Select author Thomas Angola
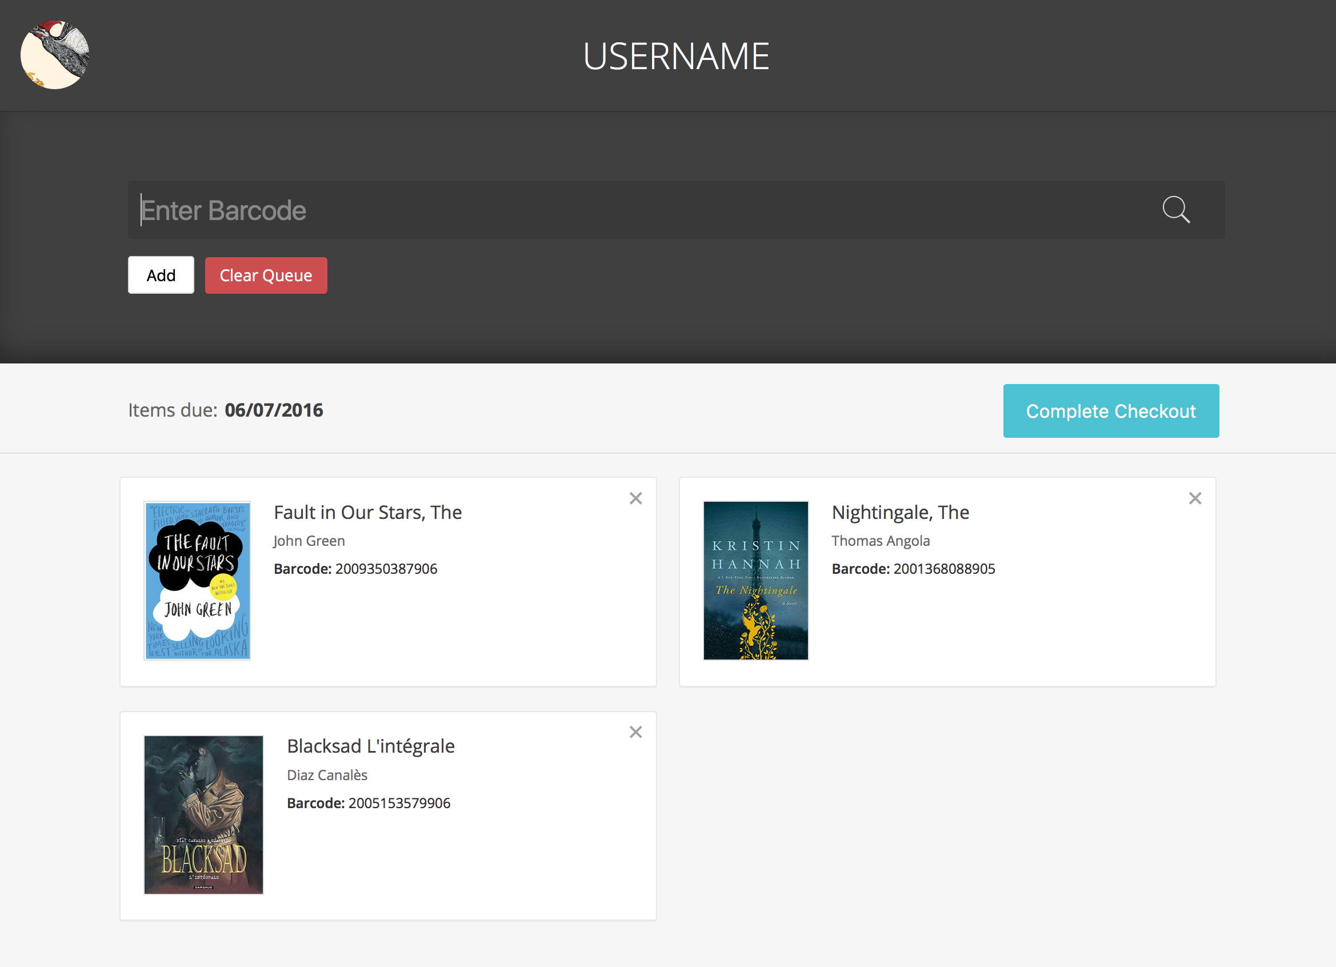The image size is (1336, 967). [881, 541]
